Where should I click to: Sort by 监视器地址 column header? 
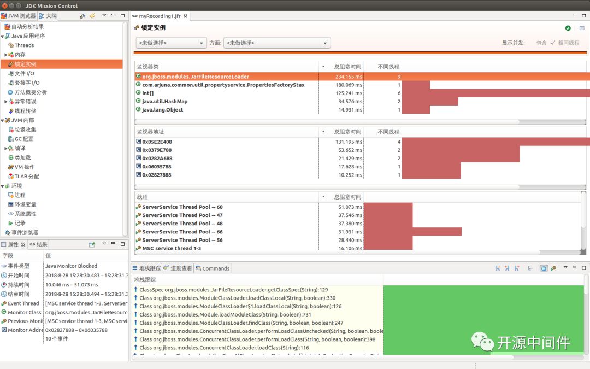tap(227, 132)
